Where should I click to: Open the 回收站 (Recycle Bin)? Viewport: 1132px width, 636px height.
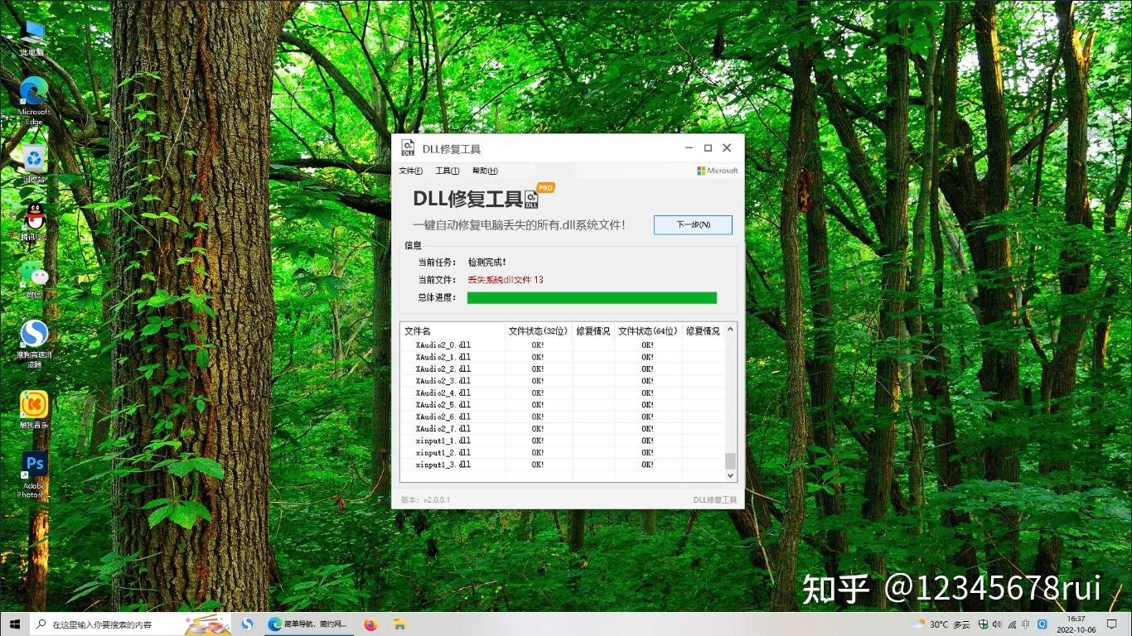tap(31, 159)
